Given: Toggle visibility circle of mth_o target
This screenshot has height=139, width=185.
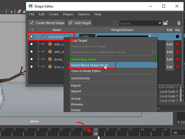Looking at the screenshot, I should pyautogui.click(x=32, y=44).
